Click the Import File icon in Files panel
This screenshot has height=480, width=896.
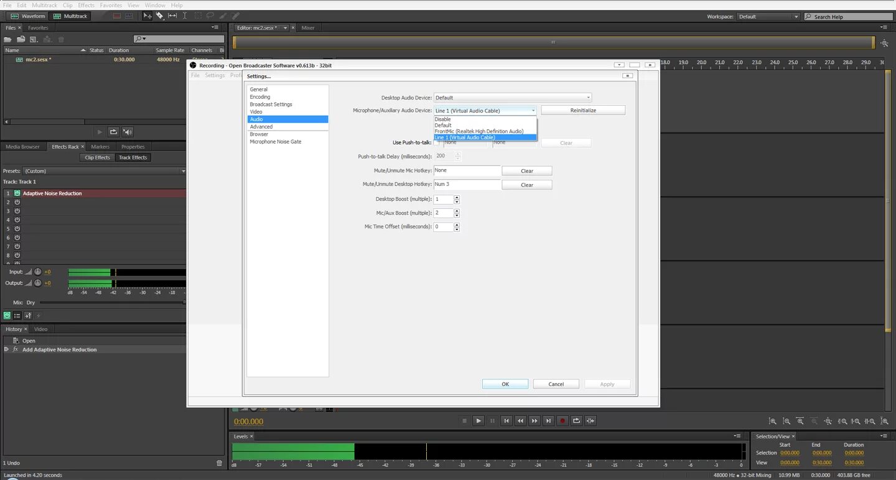[x=21, y=39]
